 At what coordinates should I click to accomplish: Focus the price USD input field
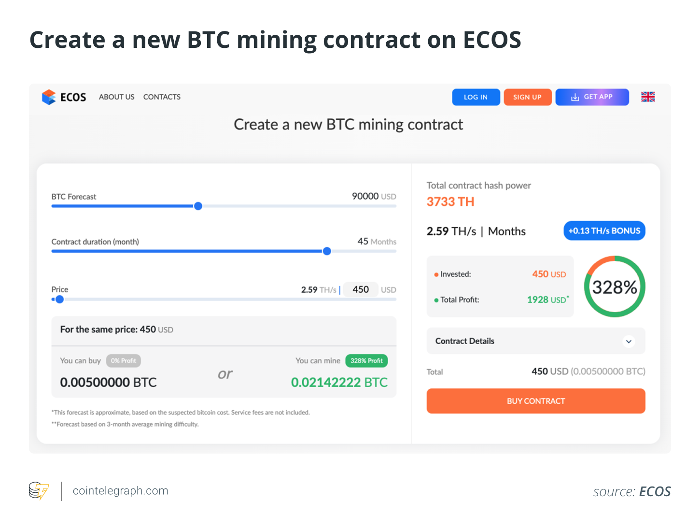361,289
